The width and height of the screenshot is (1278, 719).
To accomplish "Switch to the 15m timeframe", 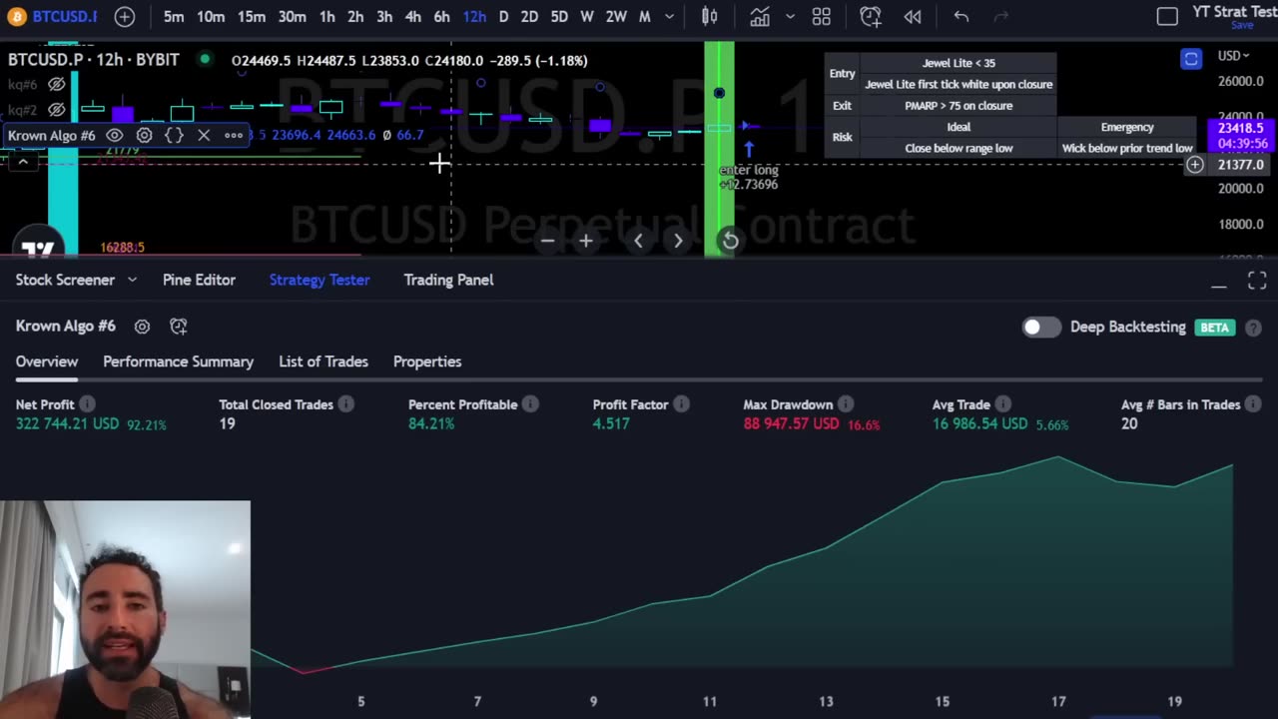I will tap(252, 17).
